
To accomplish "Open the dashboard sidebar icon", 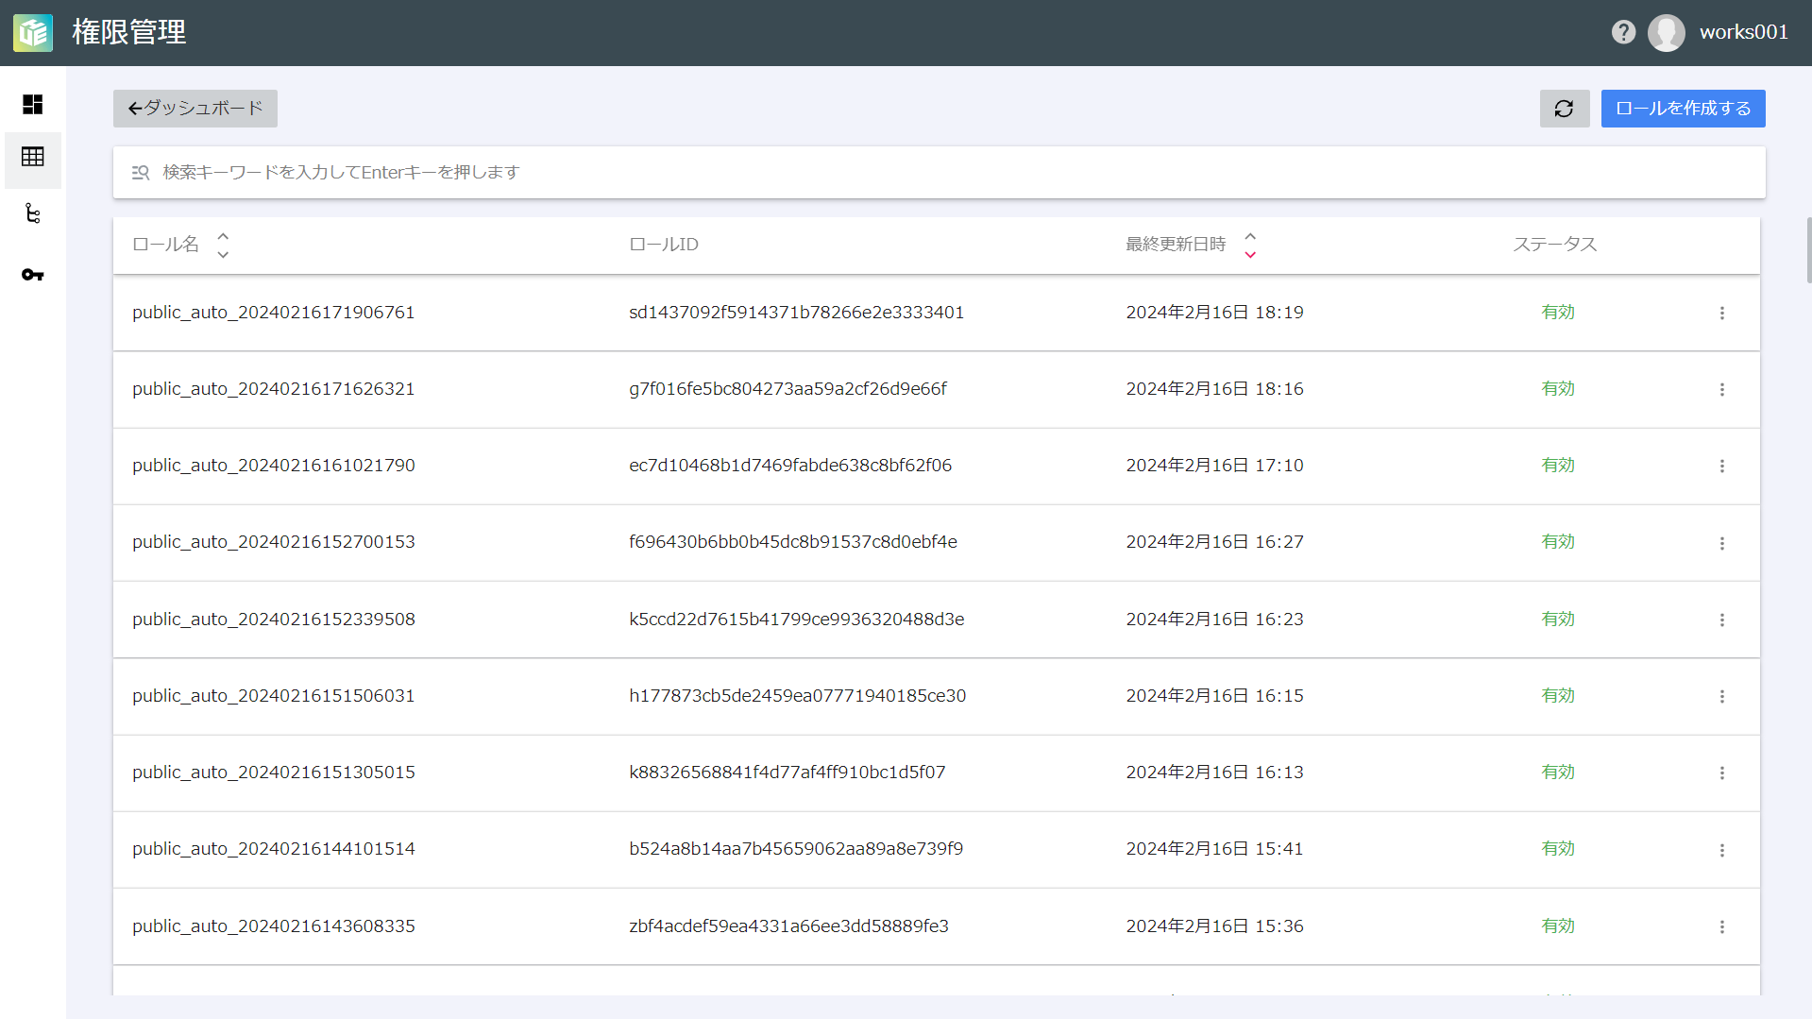I will pos(33,104).
